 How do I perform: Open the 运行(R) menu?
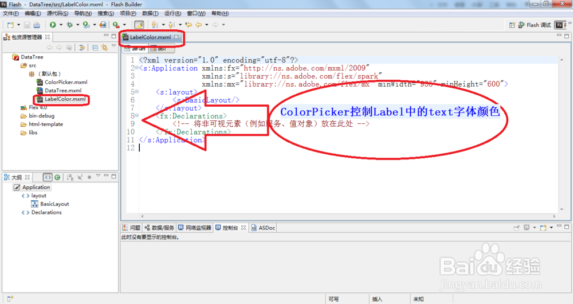click(x=172, y=13)
